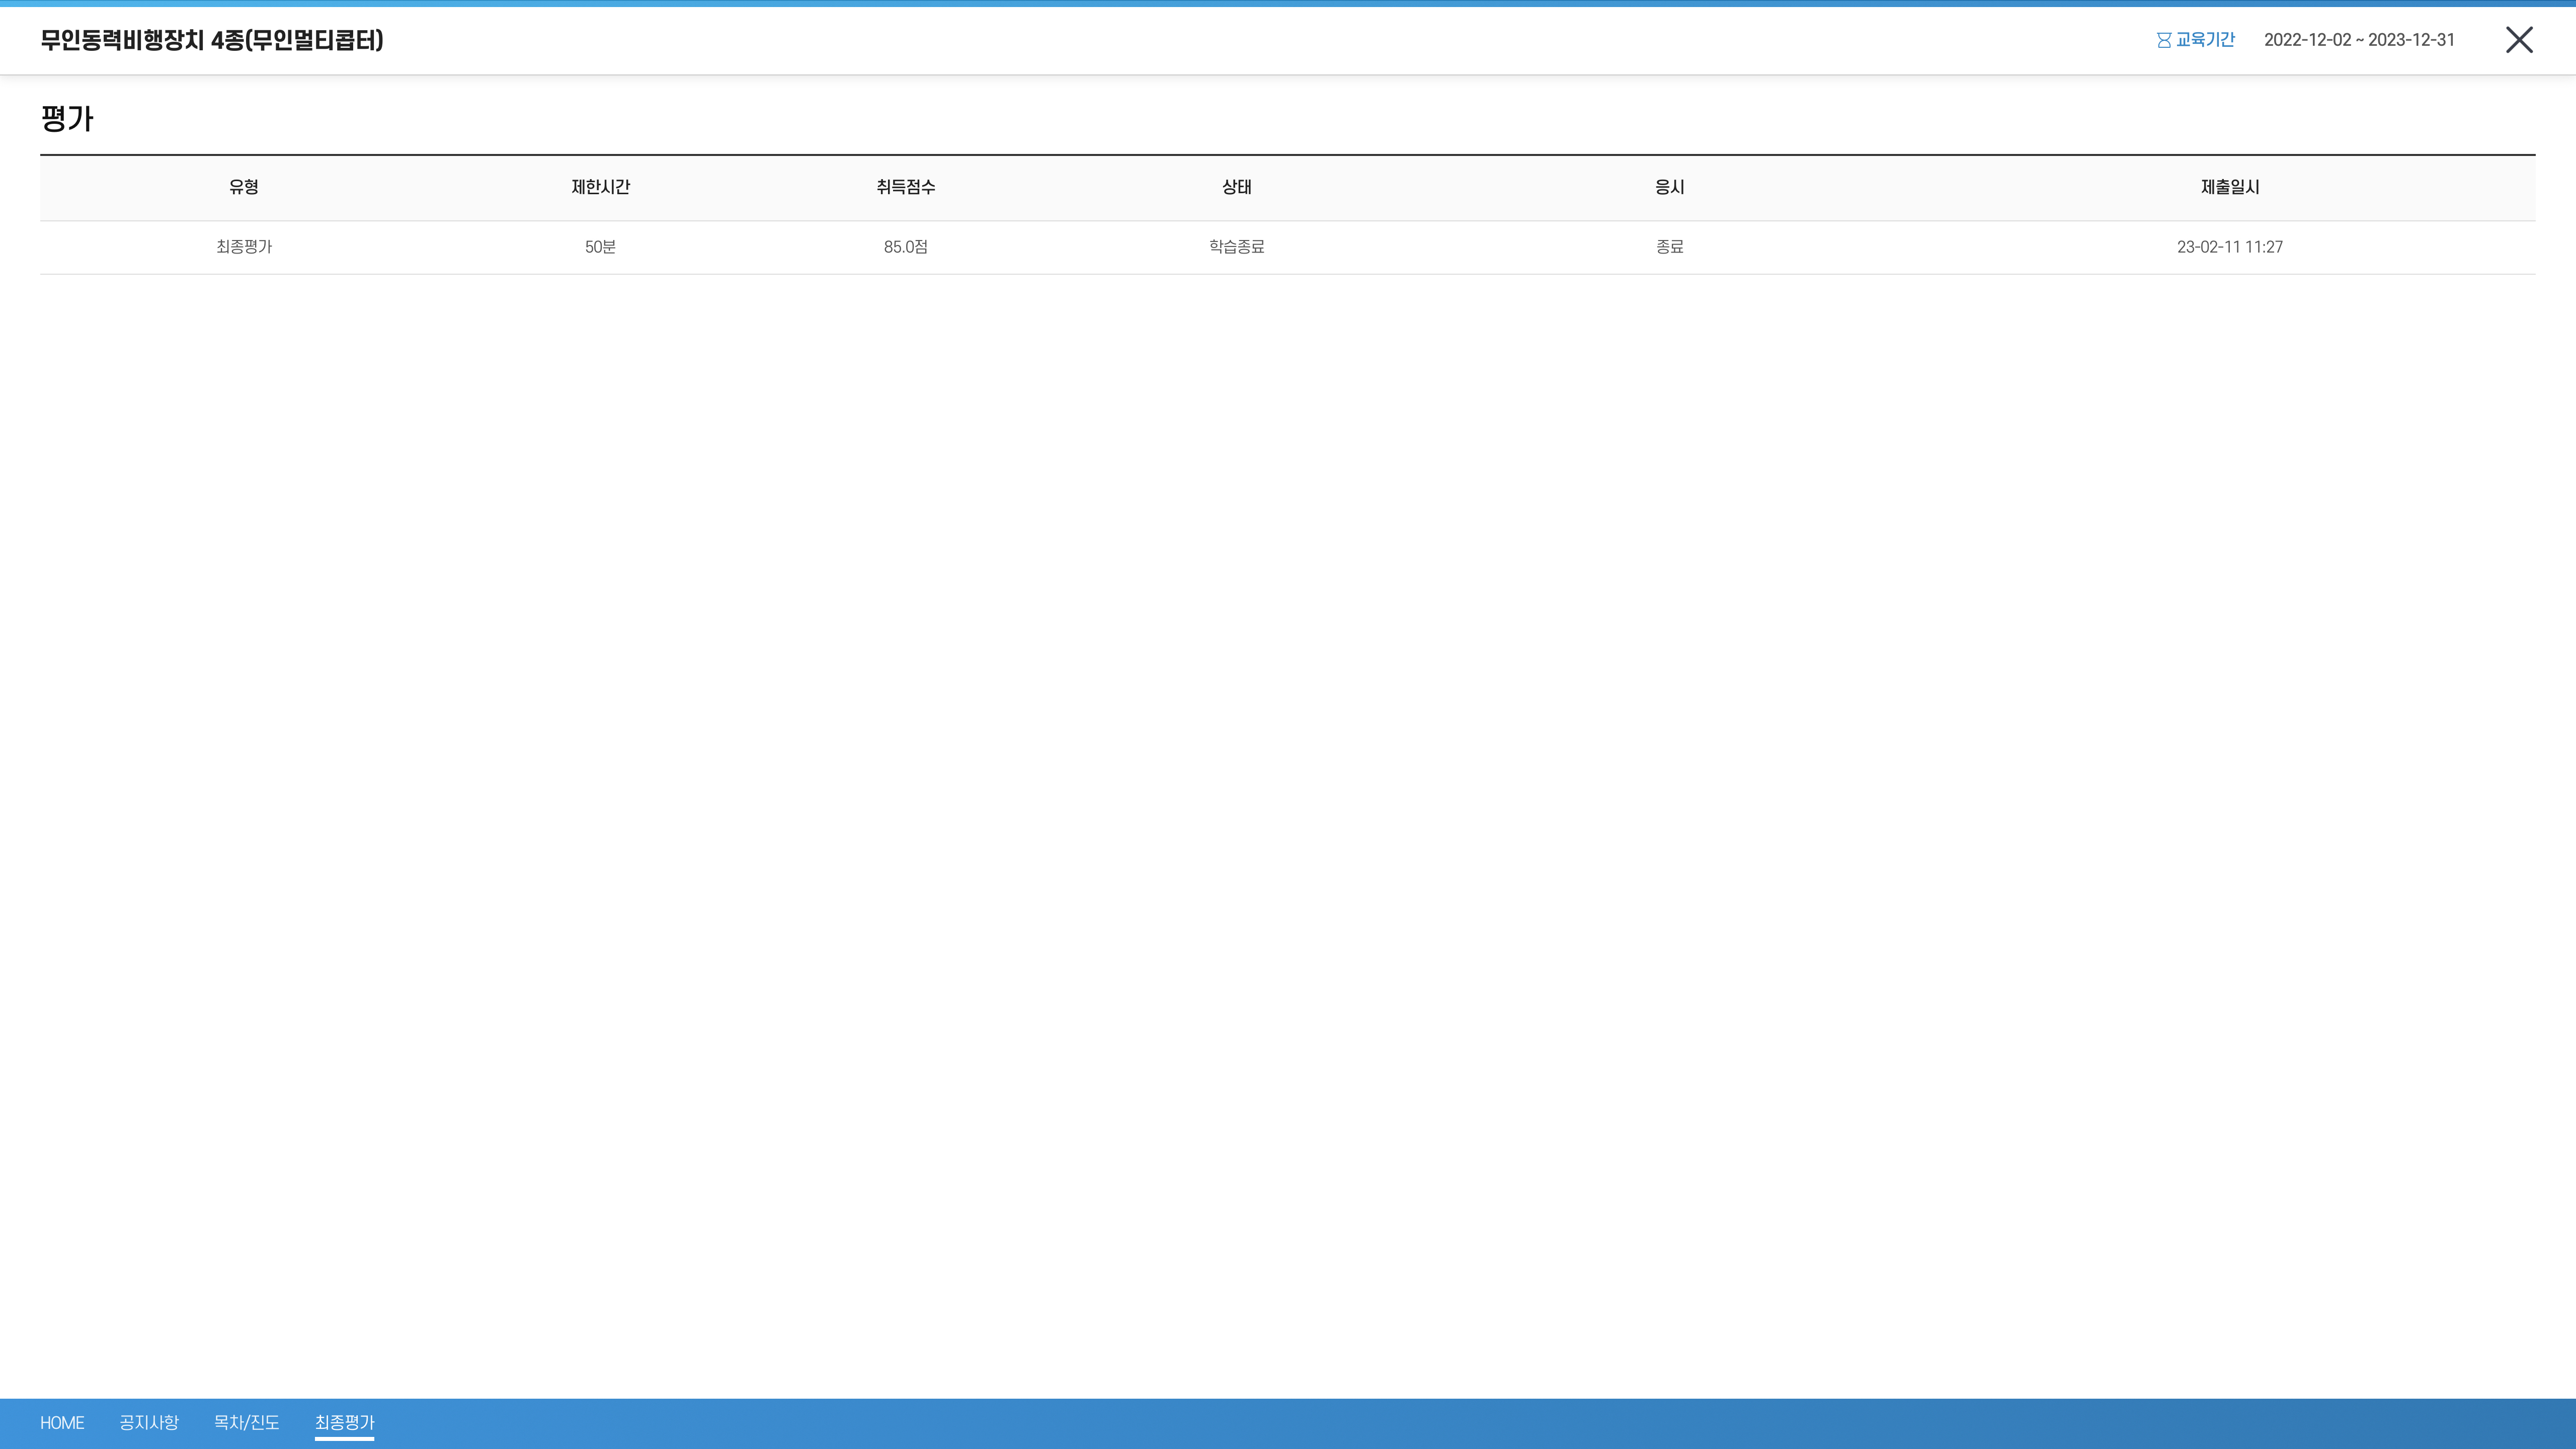Go to 공지사항 in bottom navigation
2576x1449 pixels.
click(x=148, y=1422)
